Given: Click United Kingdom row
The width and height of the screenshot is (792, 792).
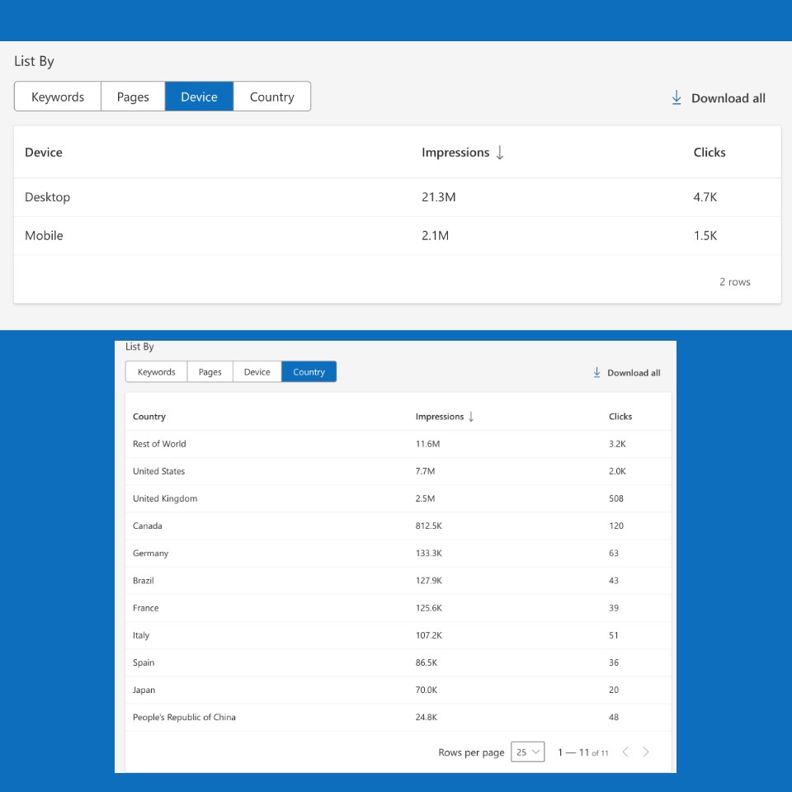Looking at the screenshot, I should (398, 498).
